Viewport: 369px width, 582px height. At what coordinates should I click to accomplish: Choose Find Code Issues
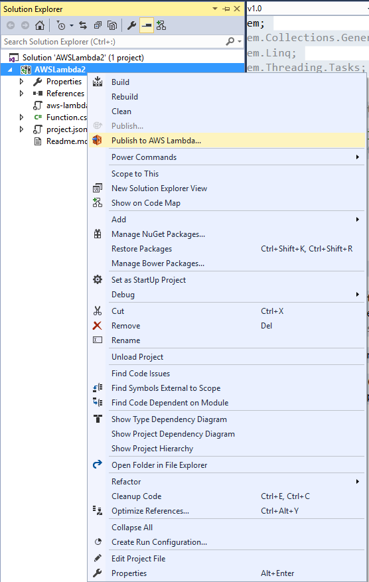click(141, 374)
